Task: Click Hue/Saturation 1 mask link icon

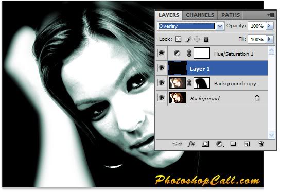Action: click(189, 53)
